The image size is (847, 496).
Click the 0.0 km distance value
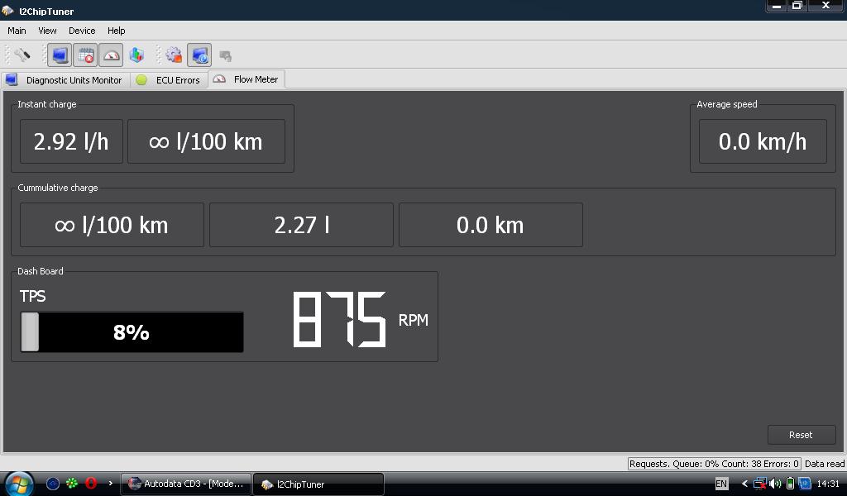(x=490, y=225)
